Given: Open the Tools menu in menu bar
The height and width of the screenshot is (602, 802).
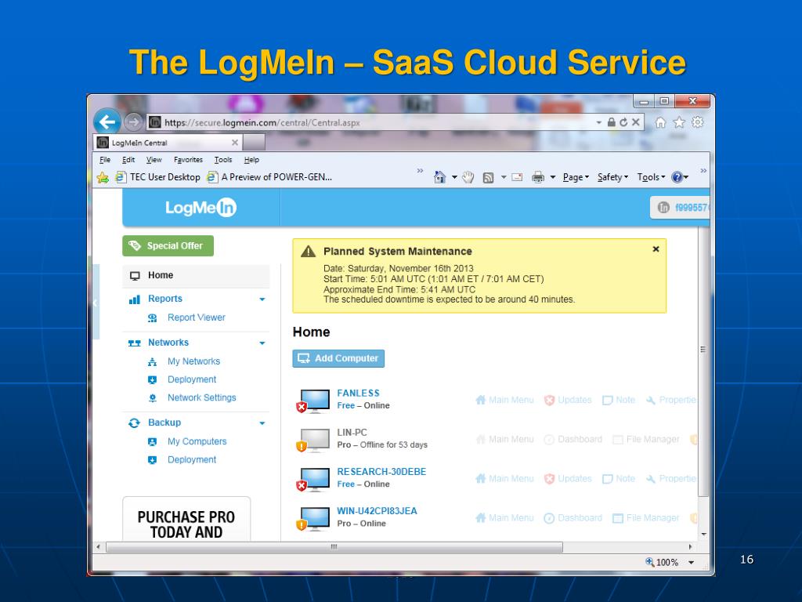Looking at the screenshot, I should (x=223, y=160).
